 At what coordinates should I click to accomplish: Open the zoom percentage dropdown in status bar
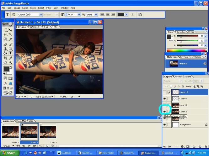[25, 97]
